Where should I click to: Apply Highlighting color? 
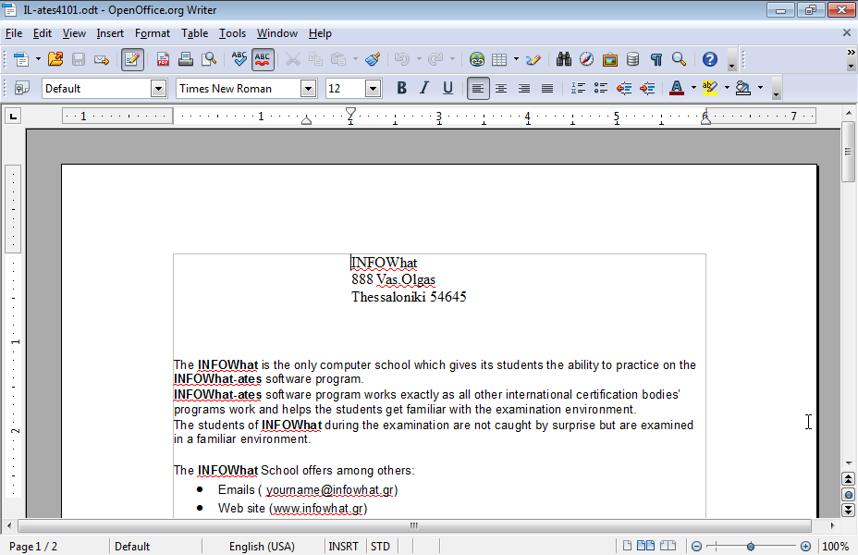(710, 88)
